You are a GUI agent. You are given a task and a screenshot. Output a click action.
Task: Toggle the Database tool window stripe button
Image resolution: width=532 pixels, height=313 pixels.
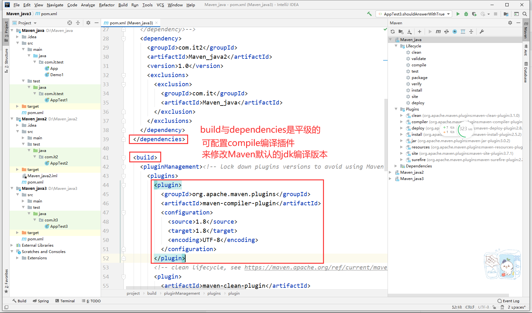pyautogui.click(x=526, y=72)
